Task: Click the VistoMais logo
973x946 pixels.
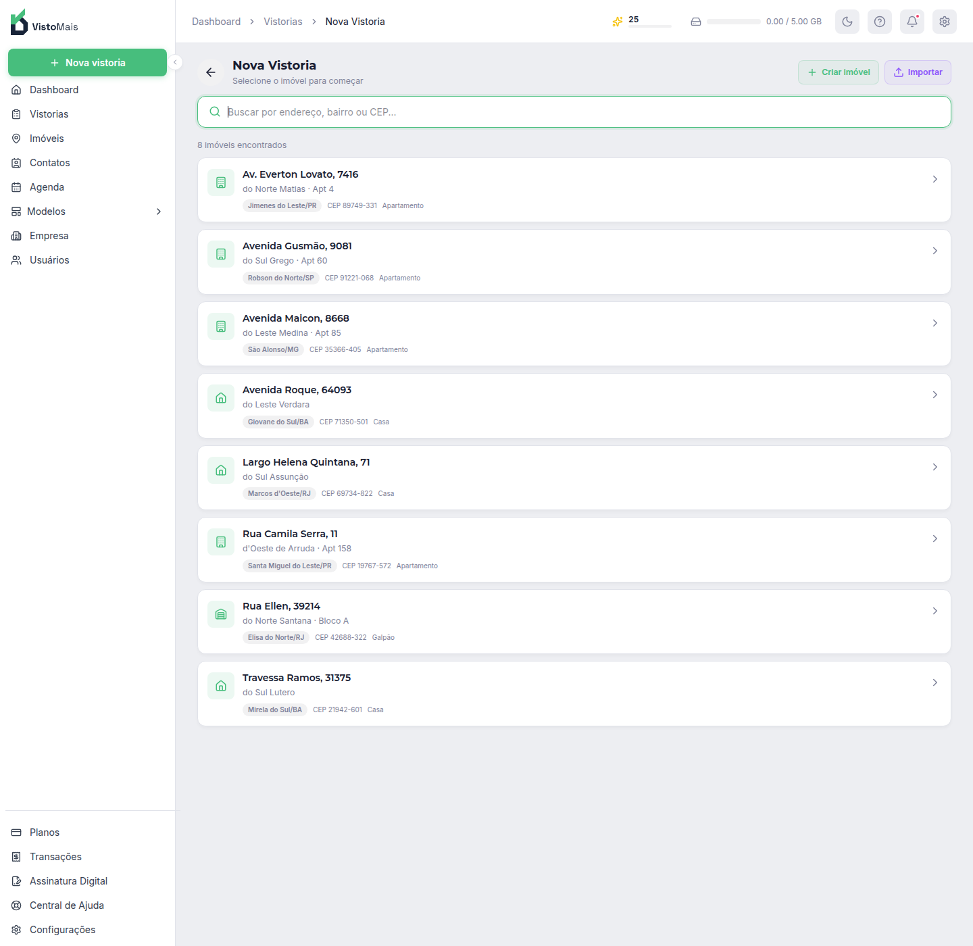Action: [x=45, y=22]
